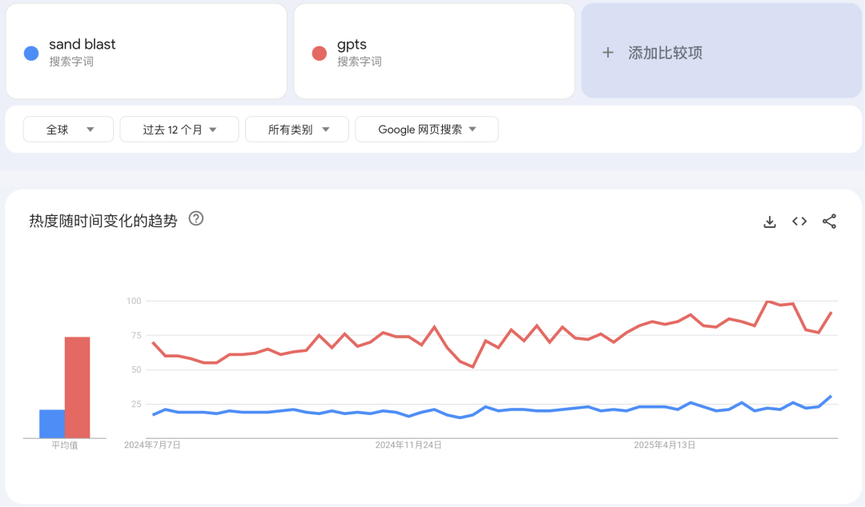Select the sand blast search term card
865x507 pixels.
pos(147,51)
